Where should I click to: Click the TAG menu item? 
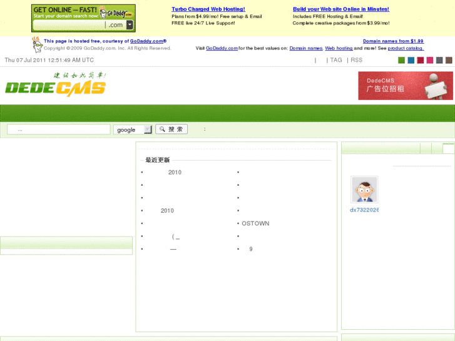(x=336, y=60)
